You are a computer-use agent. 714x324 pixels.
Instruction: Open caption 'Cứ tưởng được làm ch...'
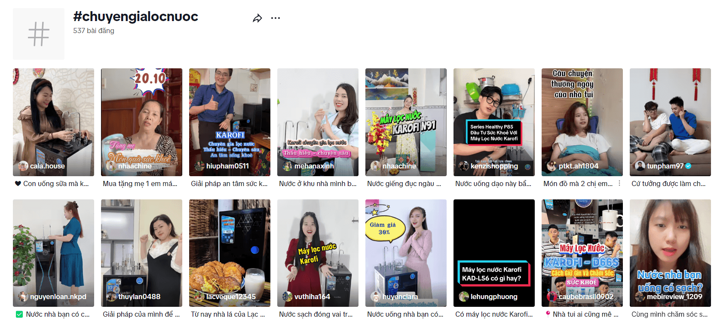pyautogui.click(x=668, y=183)
